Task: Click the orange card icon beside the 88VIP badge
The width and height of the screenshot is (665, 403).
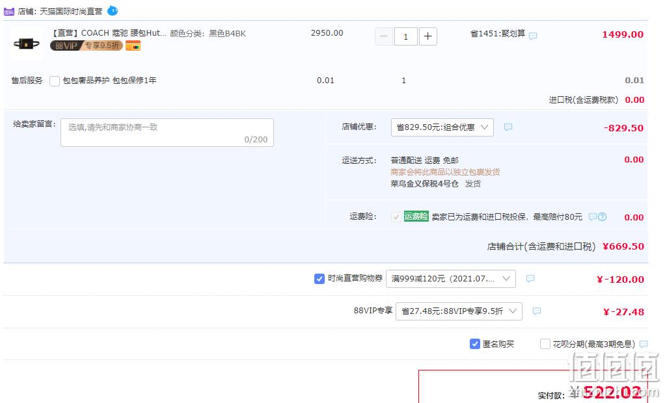Action: [x=133, y=45]
